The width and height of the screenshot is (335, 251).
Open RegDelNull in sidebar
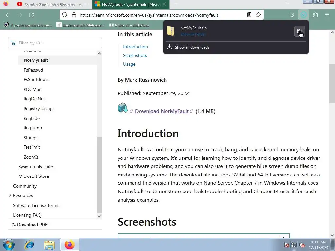[x=34, y=99]
